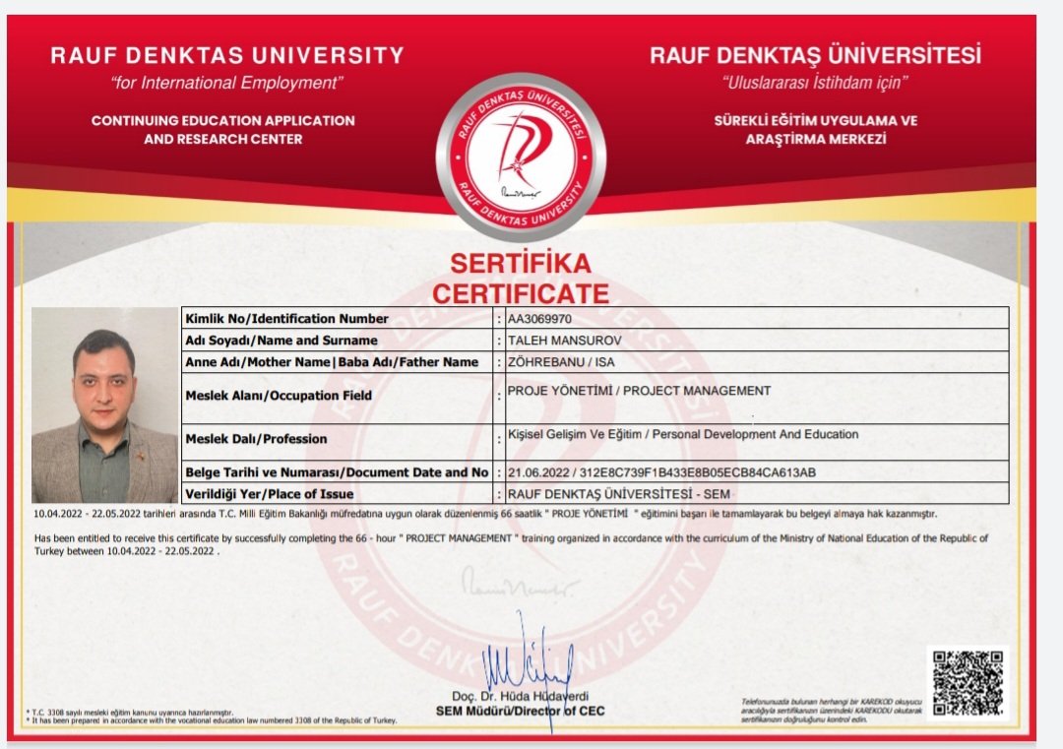Click the English paragraph starting 'Has been entitled'

(x=511, y=544)
